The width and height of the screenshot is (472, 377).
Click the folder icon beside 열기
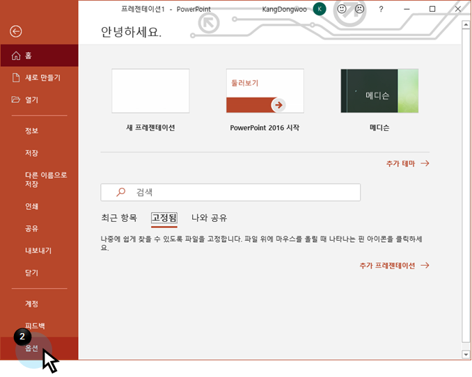(15, 99)
